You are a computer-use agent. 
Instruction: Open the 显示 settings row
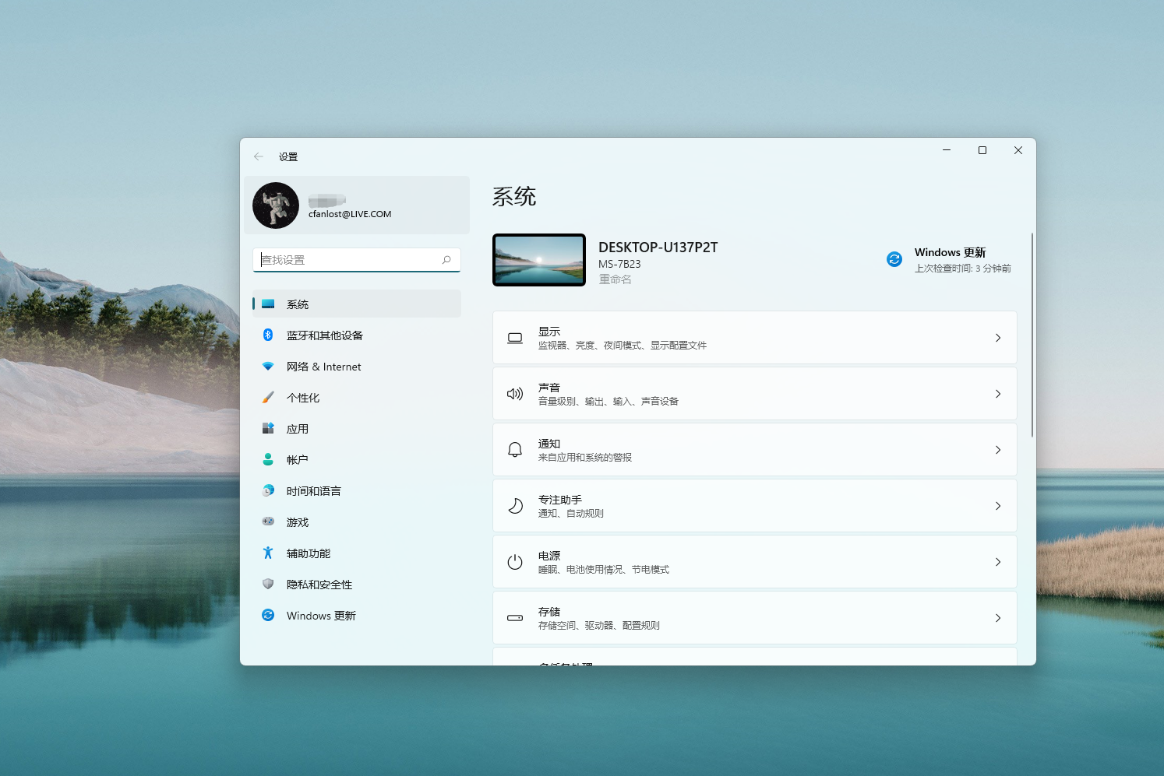pyautogui.click(x=755, y=338)
